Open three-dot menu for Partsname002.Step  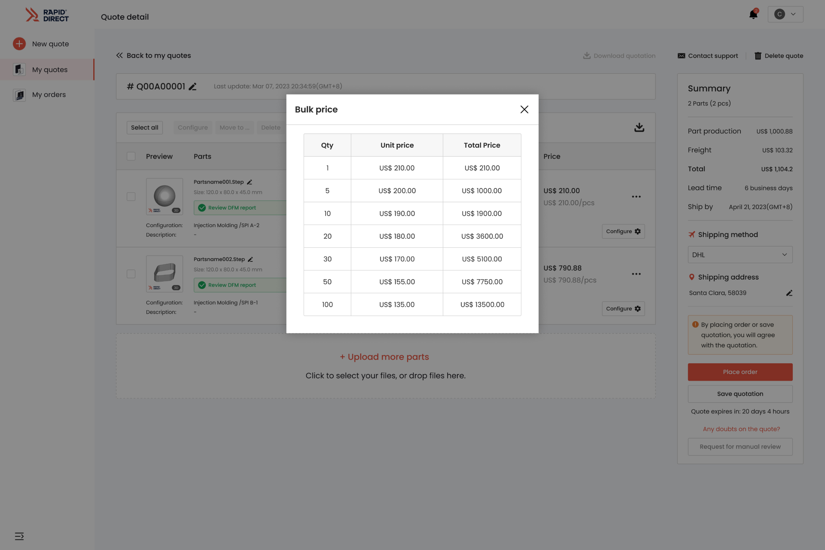tap(636, 274)
